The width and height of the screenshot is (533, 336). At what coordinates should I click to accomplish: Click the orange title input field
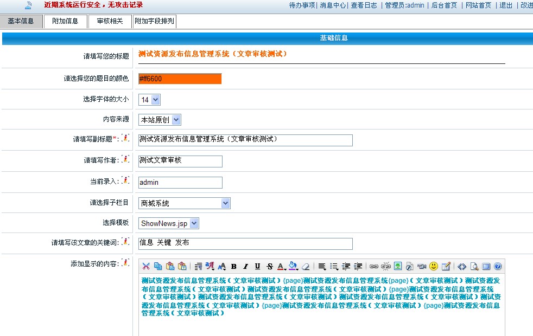click(321, 56)
